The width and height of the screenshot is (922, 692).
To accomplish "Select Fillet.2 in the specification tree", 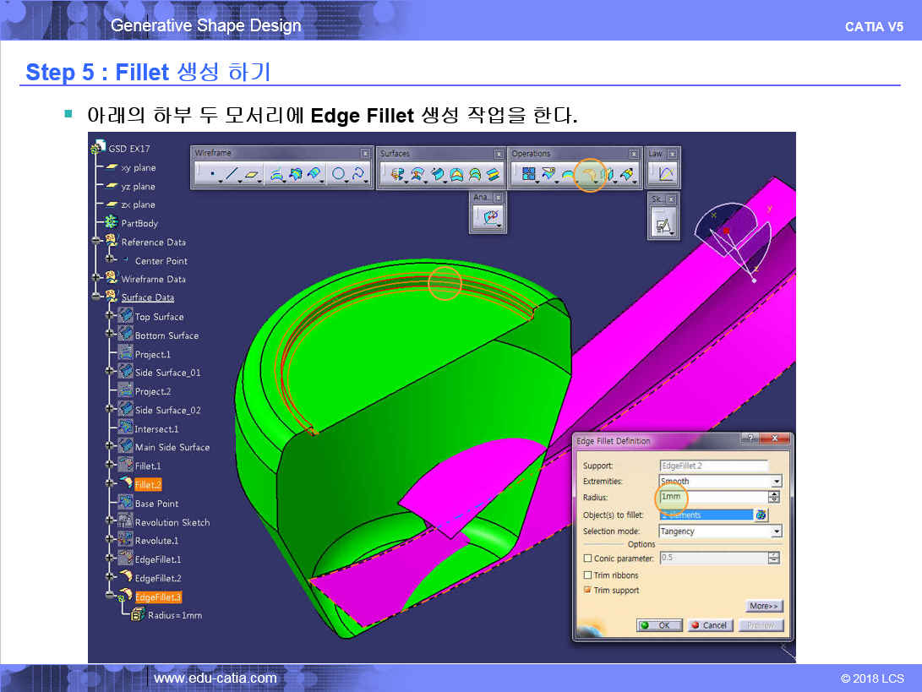I will click(x=147, y=485).
